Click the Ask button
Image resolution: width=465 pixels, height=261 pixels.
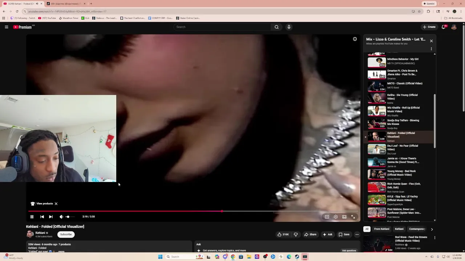coord(327,235)
